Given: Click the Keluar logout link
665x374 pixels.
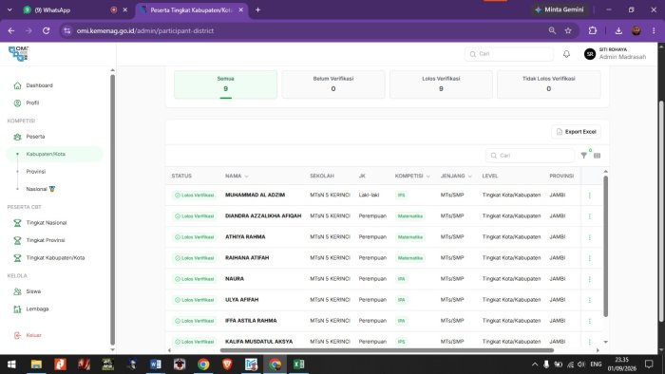Looking at the screenshot, I should point(33,335).
